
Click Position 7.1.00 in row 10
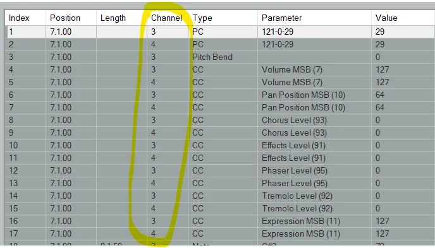pyautogui.click(x=71, y=145)
